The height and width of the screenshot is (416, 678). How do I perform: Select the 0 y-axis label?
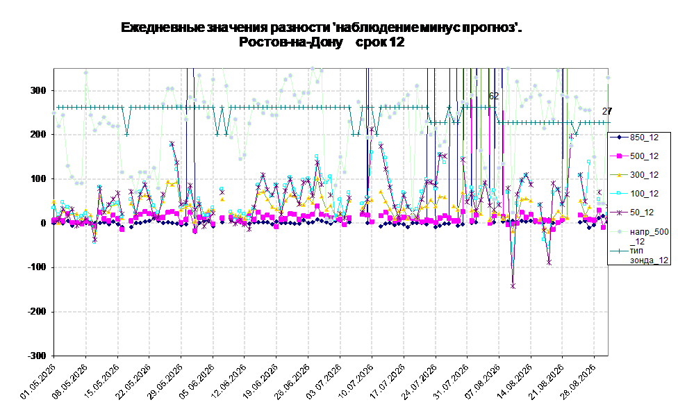[43, 223]
